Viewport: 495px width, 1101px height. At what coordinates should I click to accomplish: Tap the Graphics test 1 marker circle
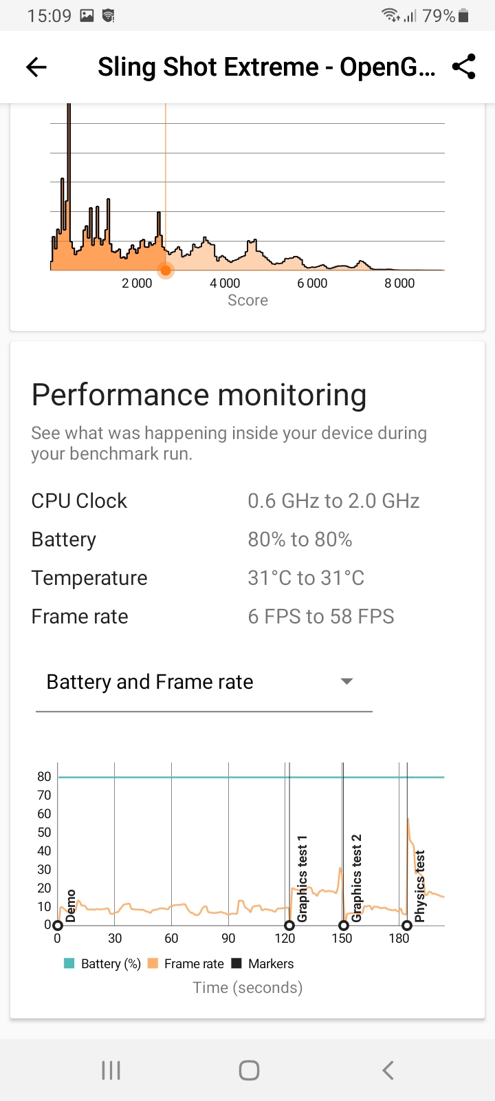click(289, 926)
